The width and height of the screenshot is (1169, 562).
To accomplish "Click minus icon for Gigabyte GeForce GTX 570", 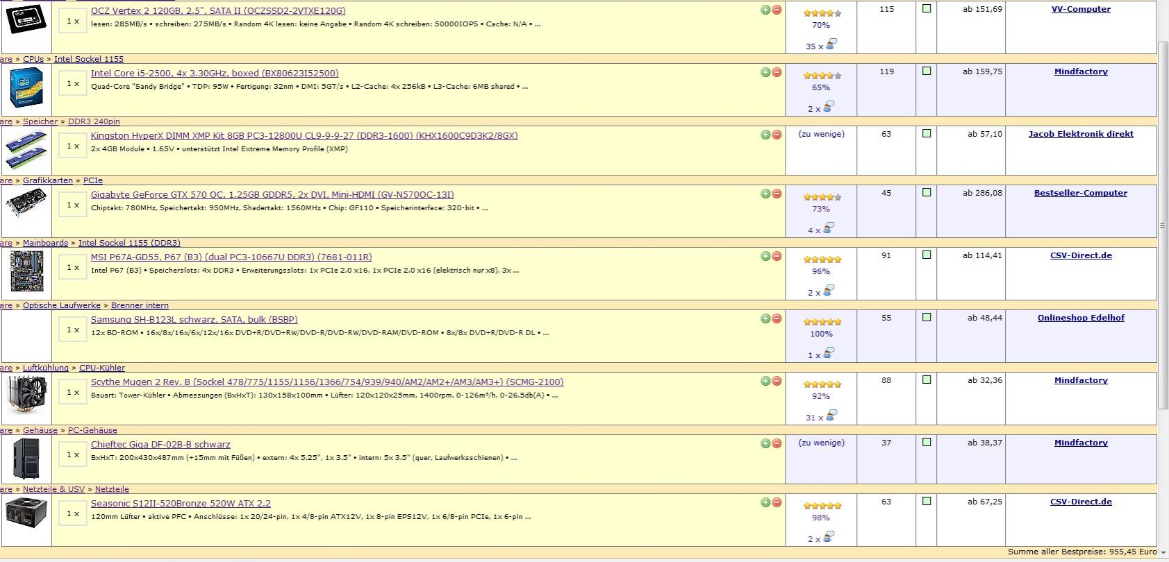I will point(777,194).
